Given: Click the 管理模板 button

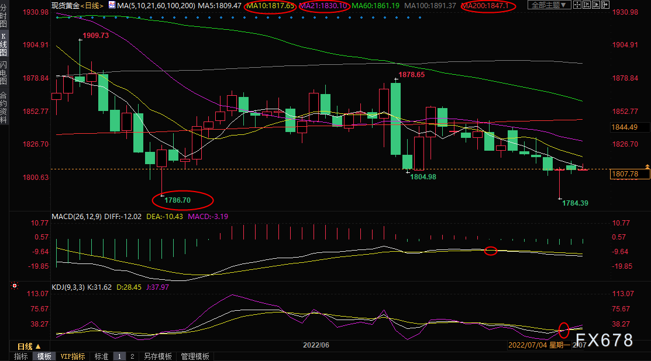Looking at the screenshot, I should tap(195, 356).
